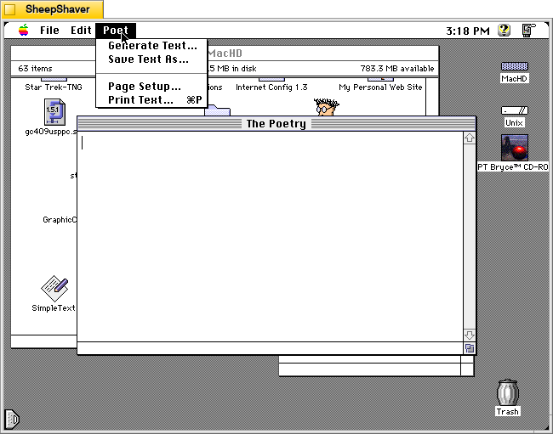Select the folder icon in MacHD window
Image resolution: width=553 pixels, height=434 pixels.
[x=217, y=110]
